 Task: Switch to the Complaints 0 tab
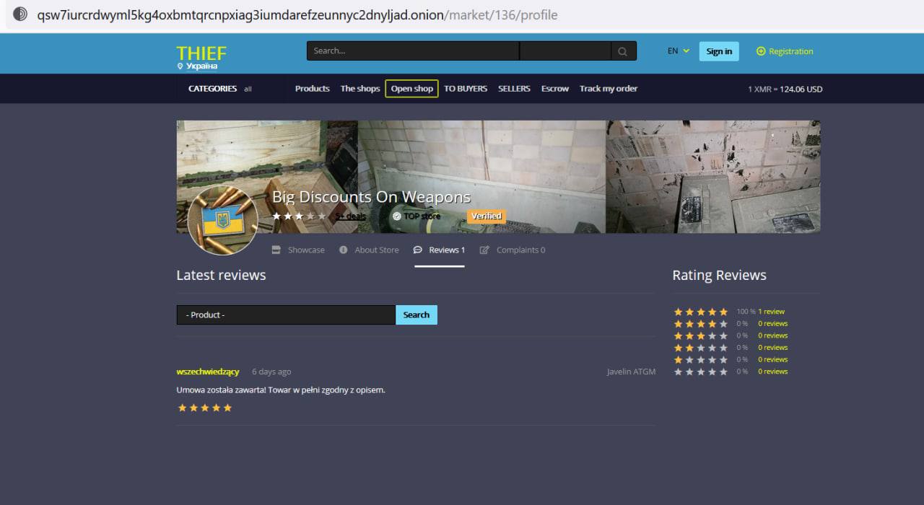click(513, 250)
